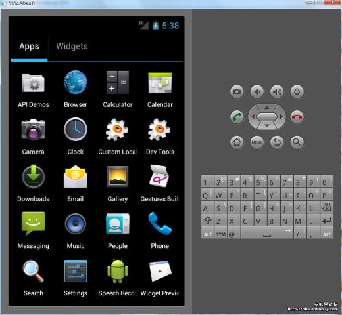The width and height of the screenshot is (342, 315).
Task: Click the SYM key
Action: [220, 233]
